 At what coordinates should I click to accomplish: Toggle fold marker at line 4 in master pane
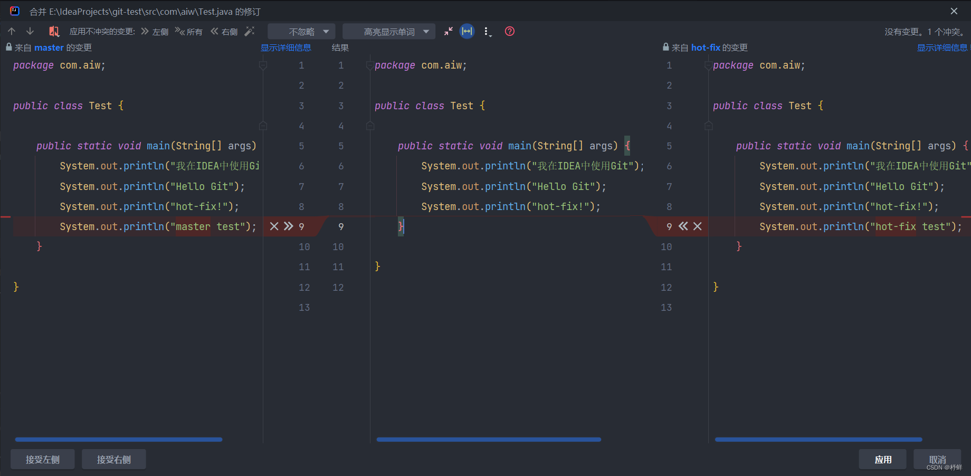(x=263, y=126)
